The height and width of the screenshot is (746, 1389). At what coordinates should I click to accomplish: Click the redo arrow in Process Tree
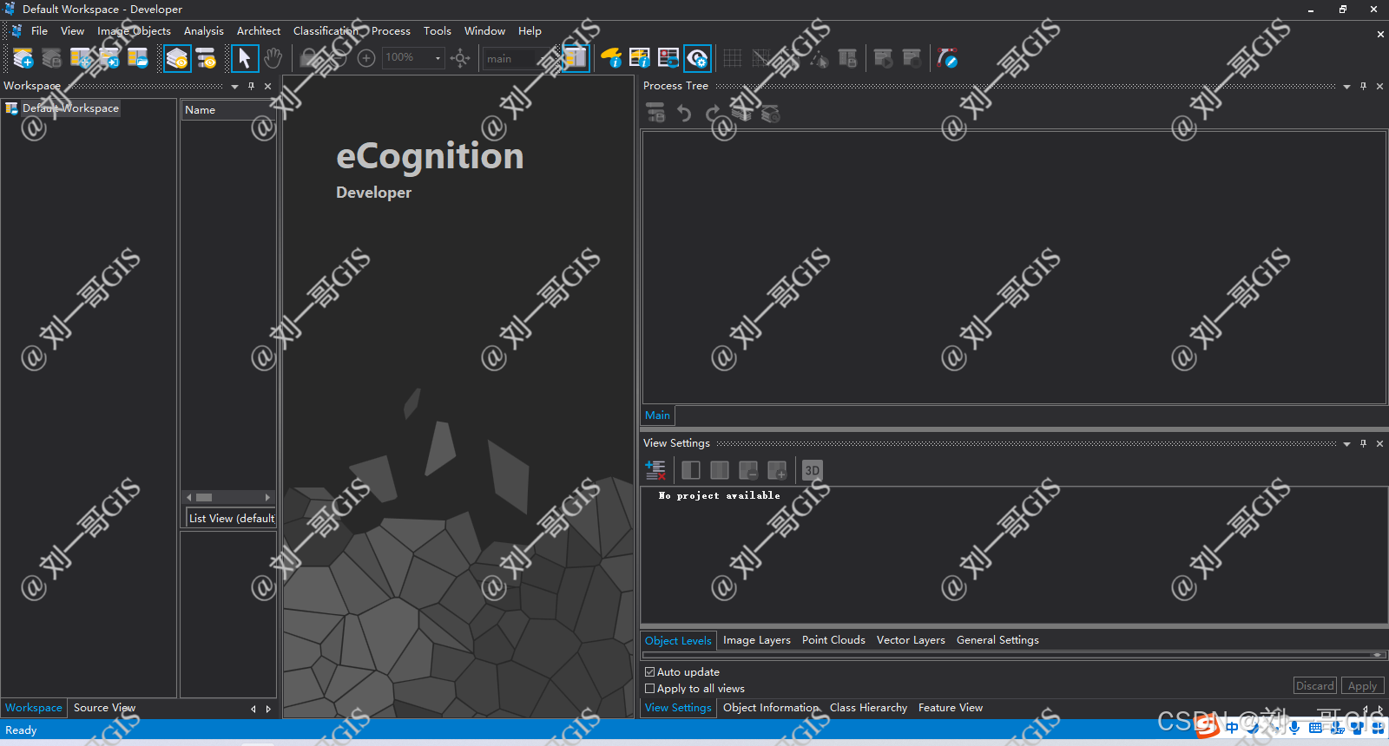click(713, 114)
